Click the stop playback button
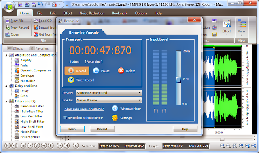This screenshot has width=259, height=153. coord(23,145)
